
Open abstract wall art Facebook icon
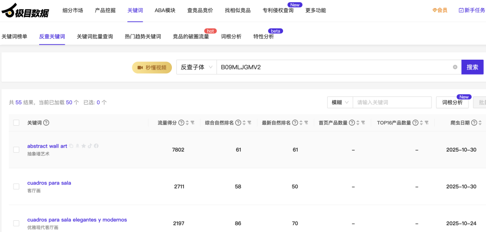click(x=96, y=146)
